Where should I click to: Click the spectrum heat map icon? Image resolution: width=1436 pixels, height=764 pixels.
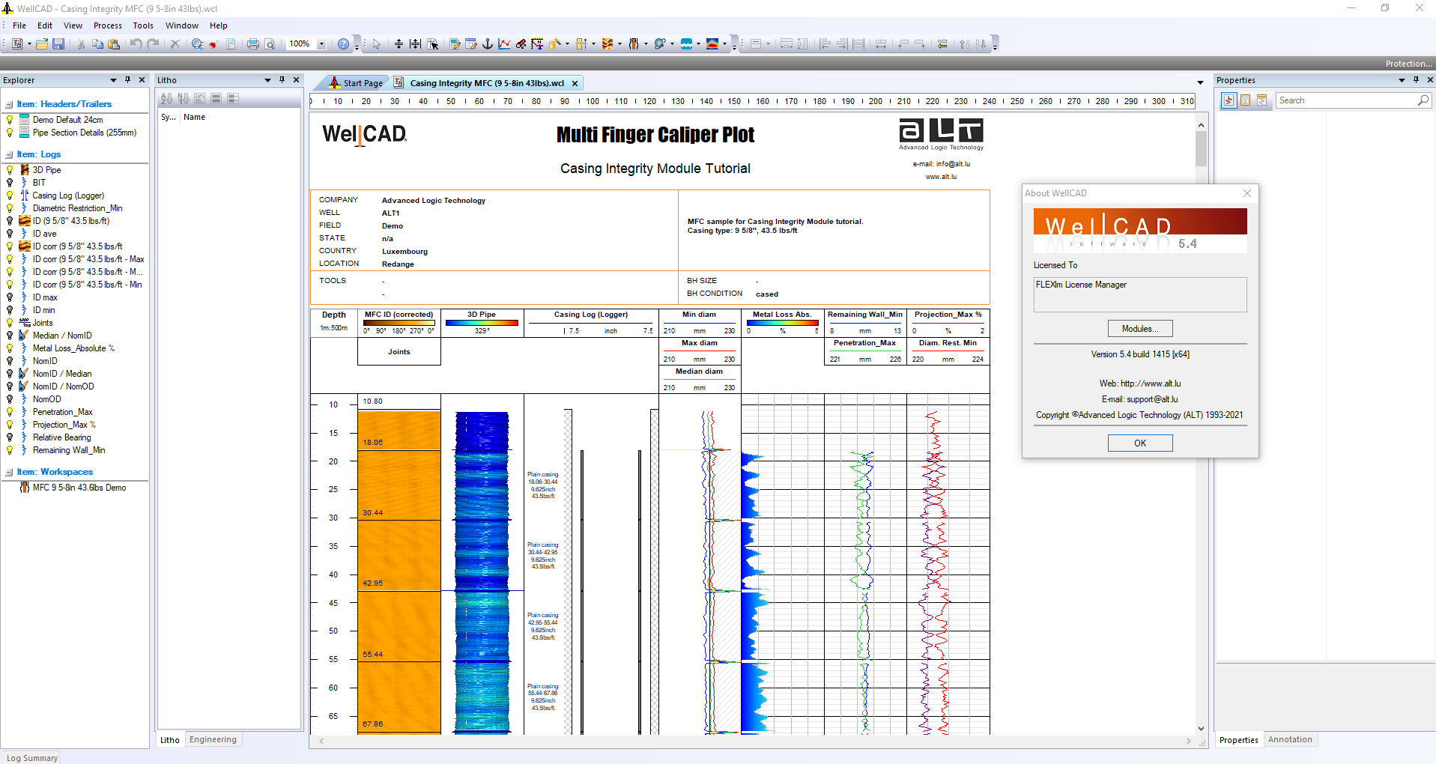(712, 44)
